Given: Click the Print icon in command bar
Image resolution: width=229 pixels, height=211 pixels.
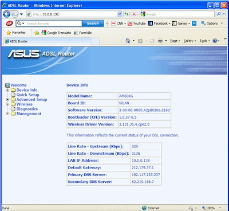Looking at the screenshot, I should [x=160, y=41].
